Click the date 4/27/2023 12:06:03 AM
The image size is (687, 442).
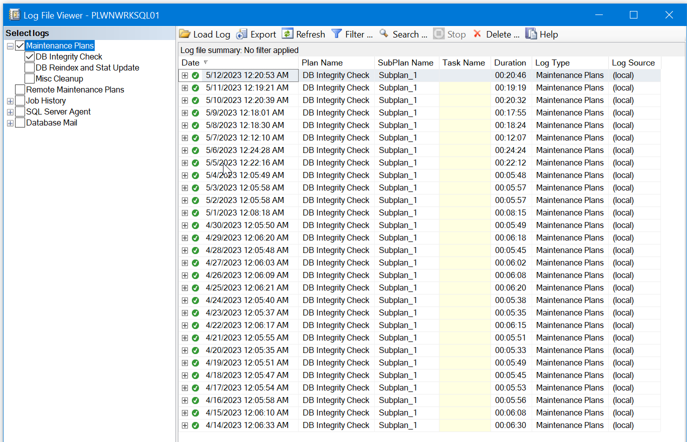(247, 263)
